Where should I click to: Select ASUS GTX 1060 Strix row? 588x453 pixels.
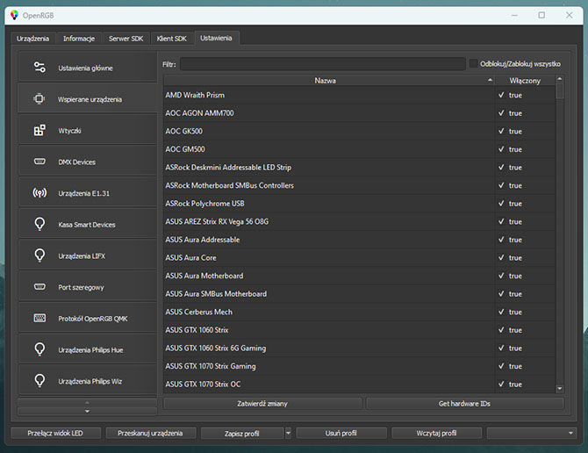point(359,329)
